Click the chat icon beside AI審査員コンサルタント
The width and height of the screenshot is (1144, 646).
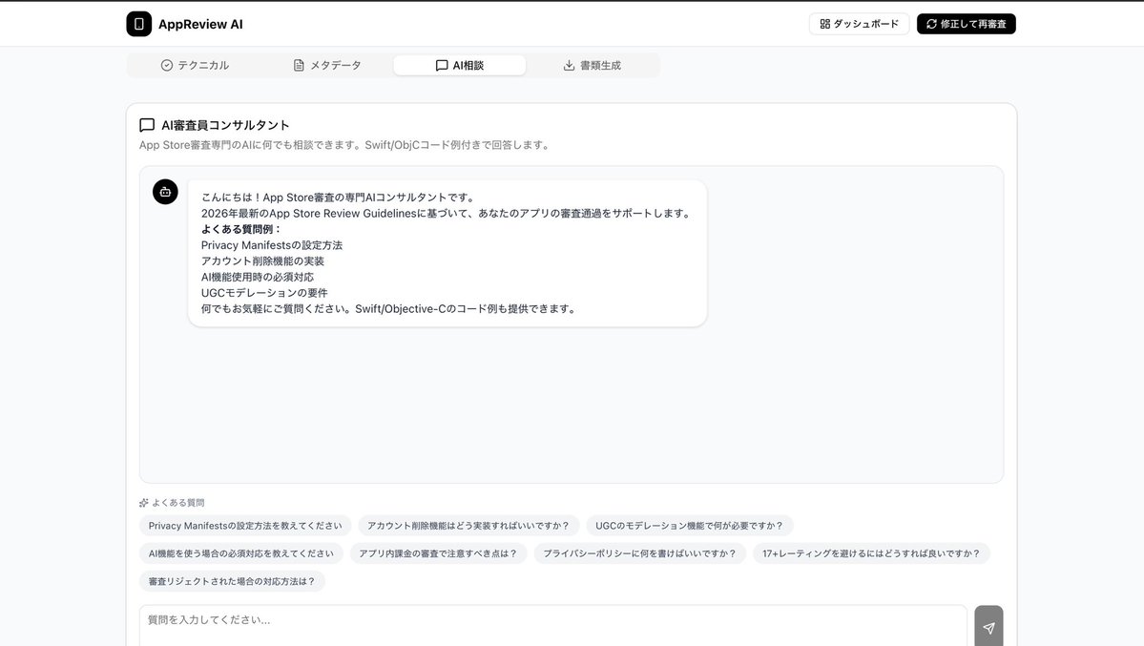click(147, 125)
